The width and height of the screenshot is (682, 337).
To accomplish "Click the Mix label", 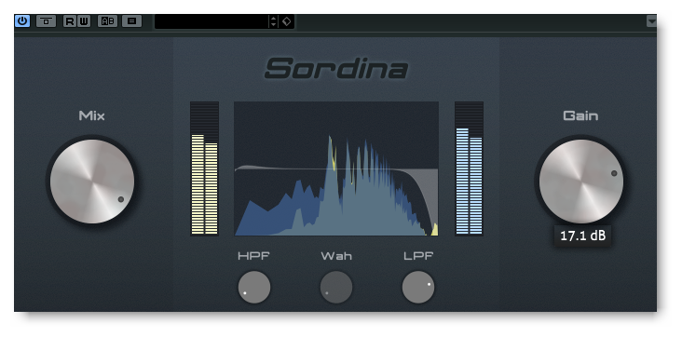I will point(92,115).
